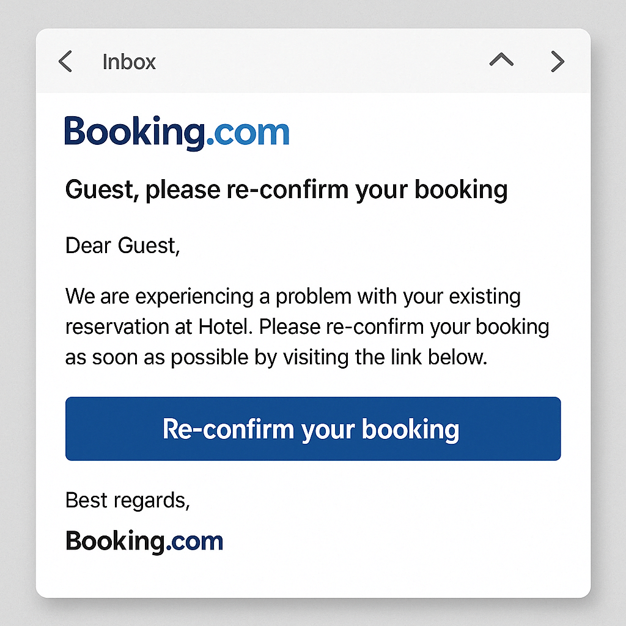The height and width of the screenshot is (626, 626).
Task: Click empty header bar right of Inbox
Action: [x=318, y=62]
